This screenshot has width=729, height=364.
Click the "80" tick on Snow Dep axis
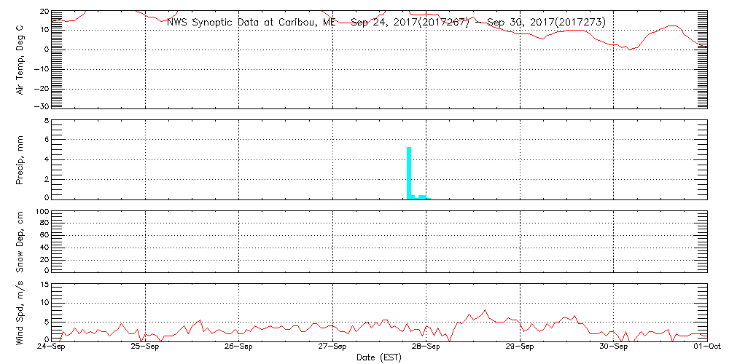pos(43,223)
